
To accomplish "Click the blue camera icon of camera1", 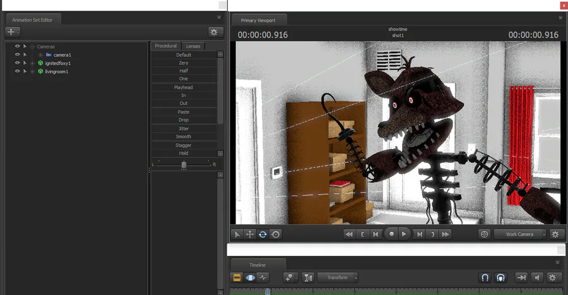I will coord(49,55).
